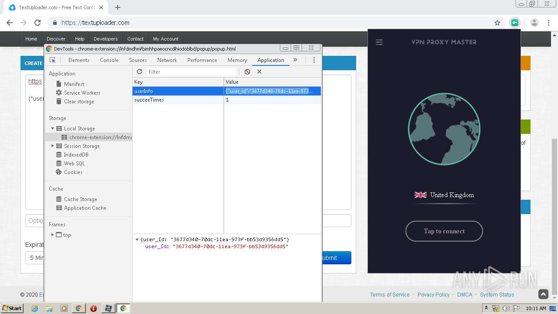
Task: Click the Key column header
Action: 178,82
